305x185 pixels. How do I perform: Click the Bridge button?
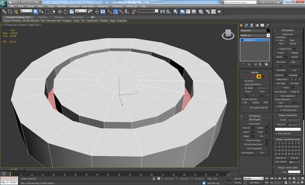(246, 136)
